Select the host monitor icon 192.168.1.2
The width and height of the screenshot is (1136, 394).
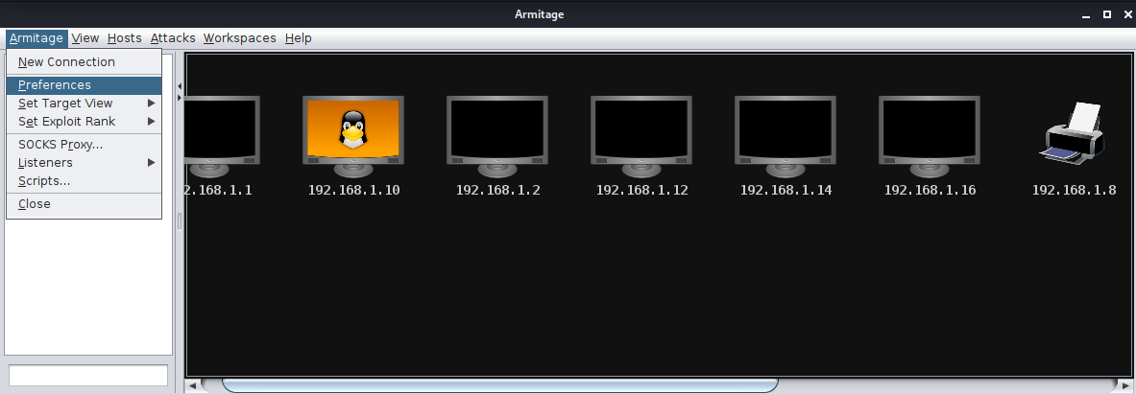pyautogui.click(x=497, y=136)
